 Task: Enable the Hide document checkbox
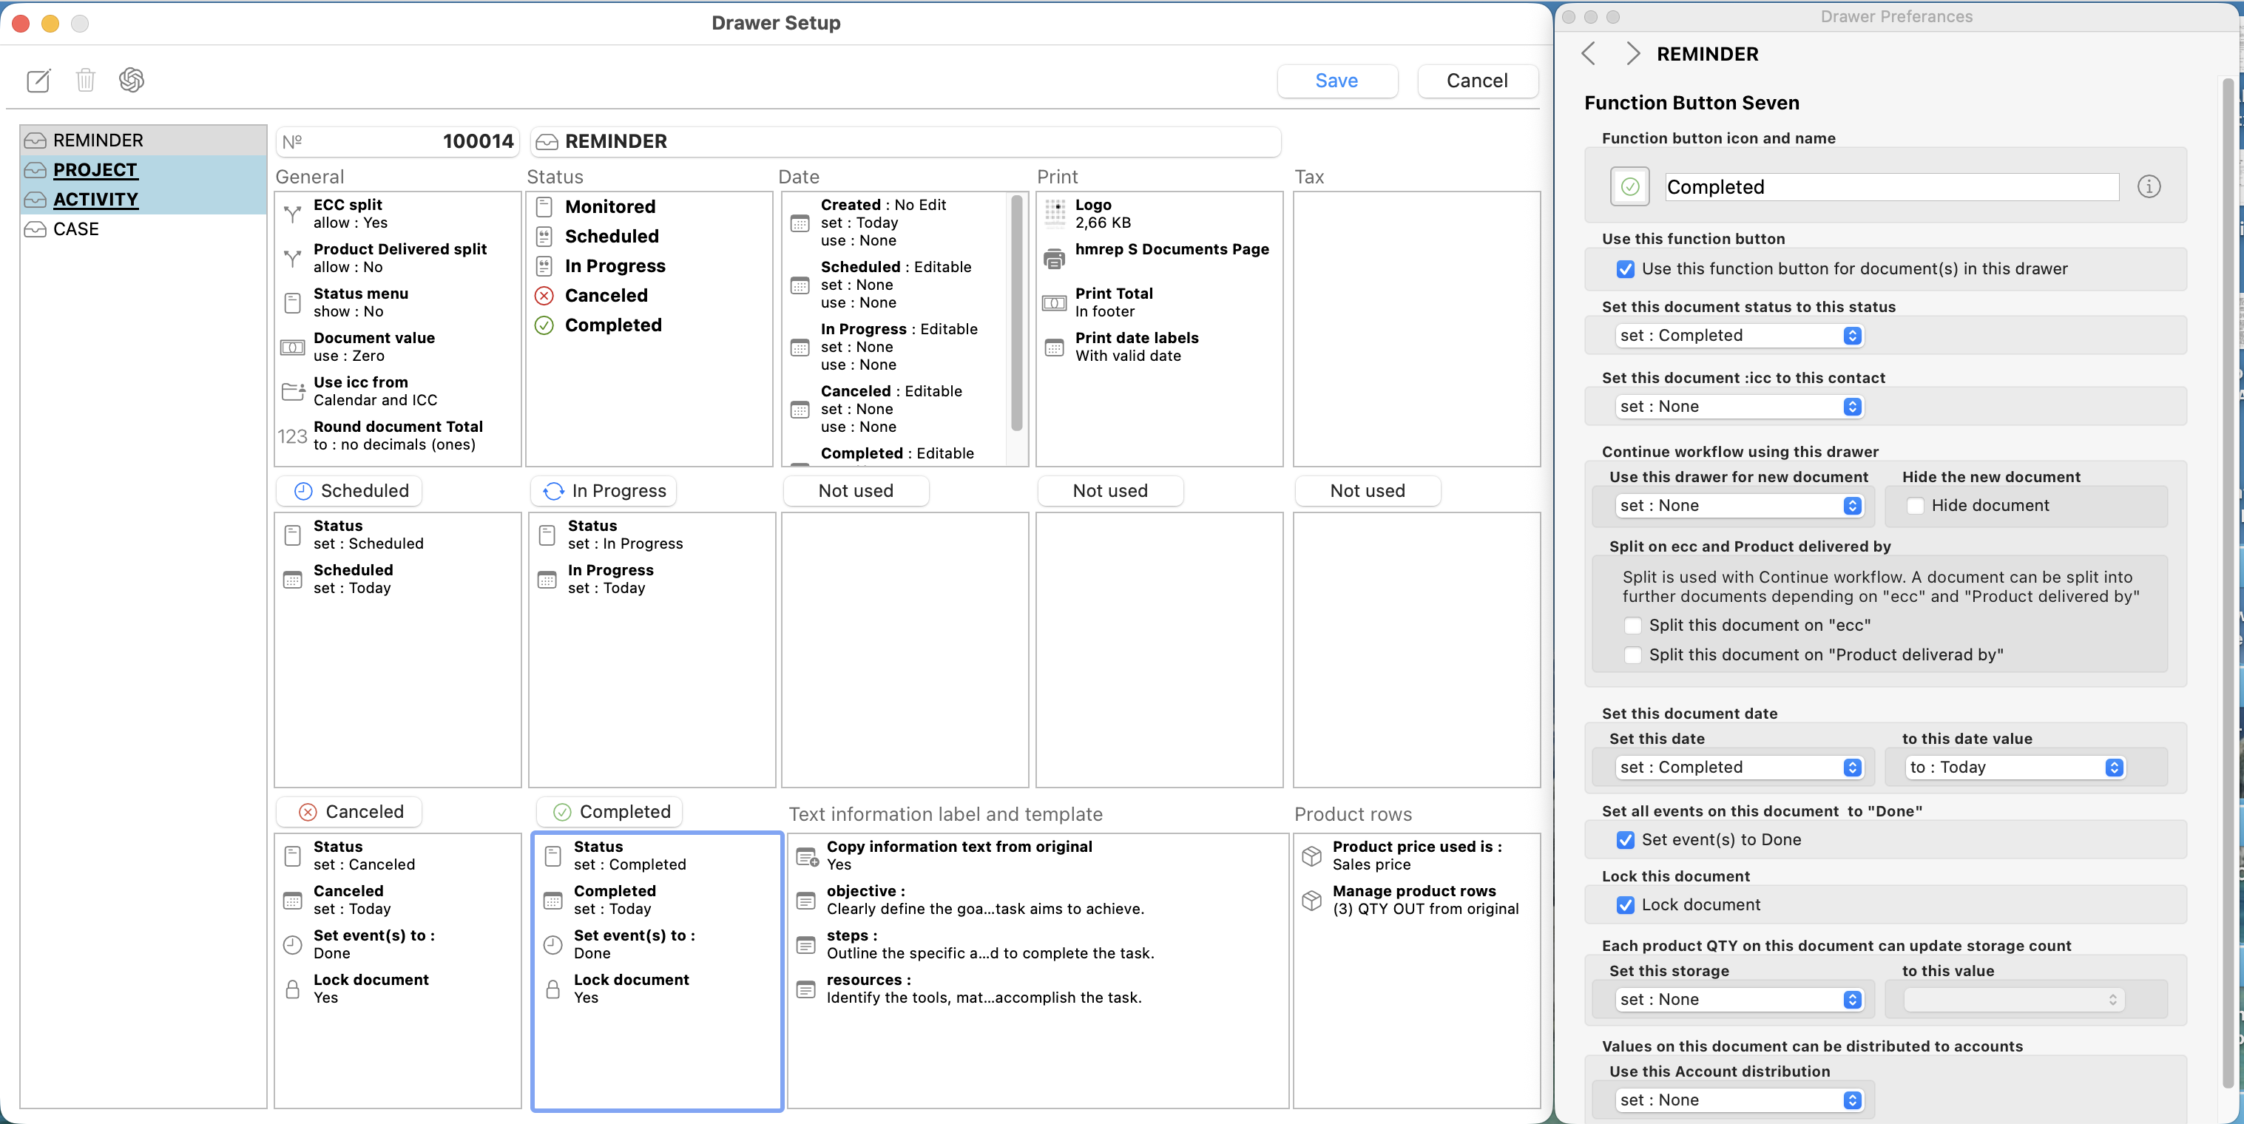1915,506
